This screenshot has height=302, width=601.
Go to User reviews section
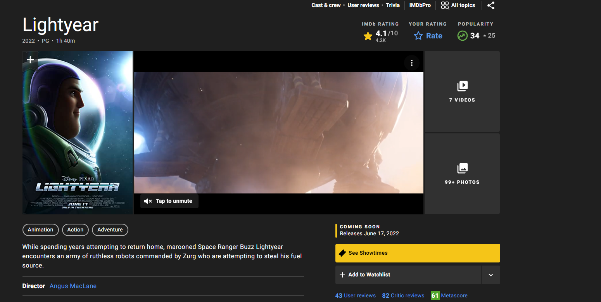363,5
